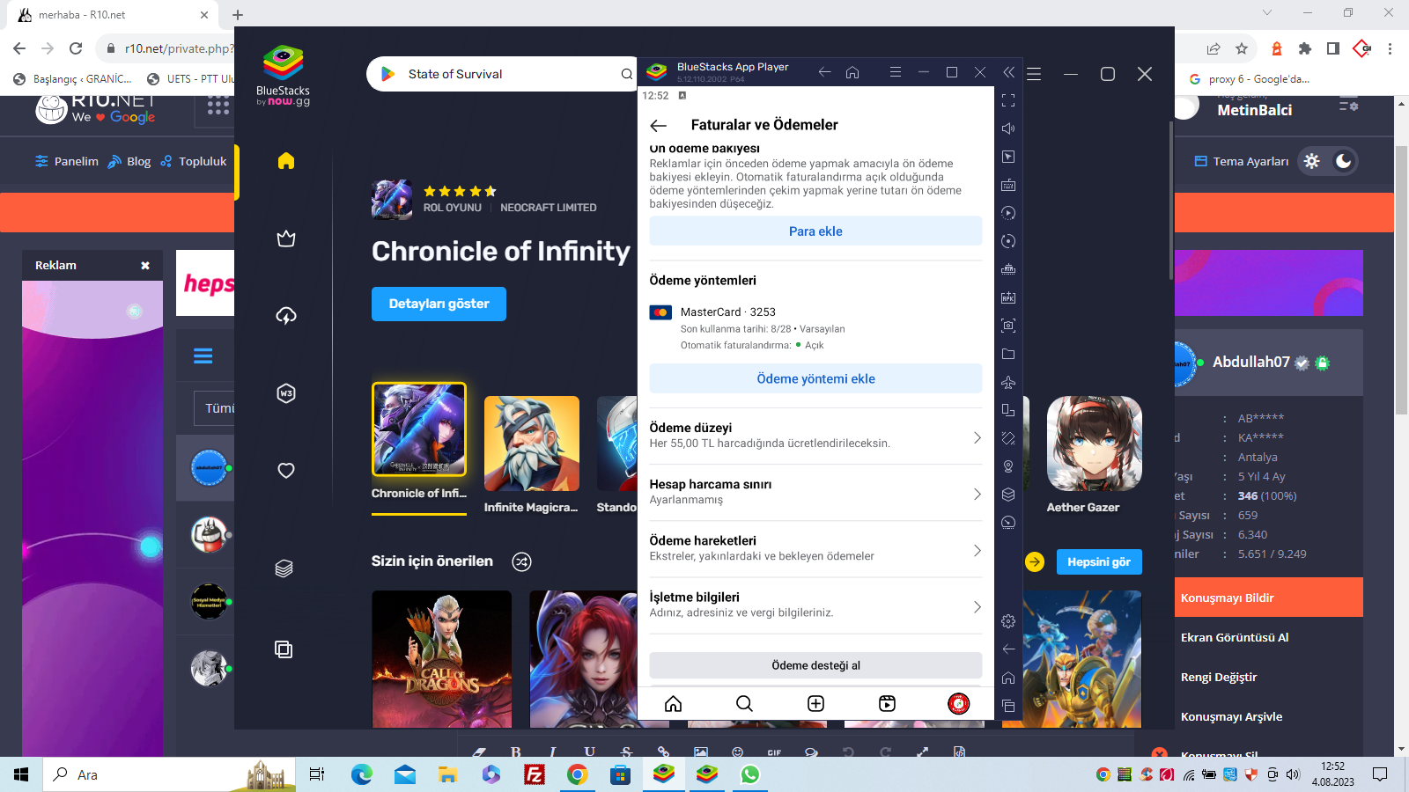Screen dimensions: 1409x792
Task: Open Chrome tab search chevron
Action: pyautogui.click(x=1266, y=13)
